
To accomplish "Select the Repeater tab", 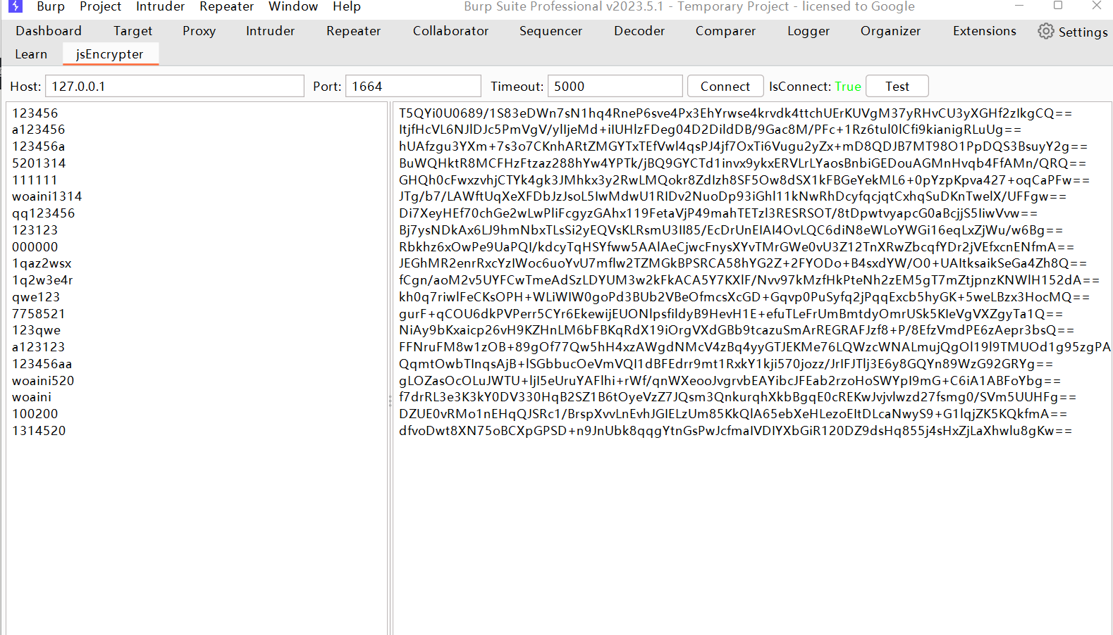I will click(353, 31).
